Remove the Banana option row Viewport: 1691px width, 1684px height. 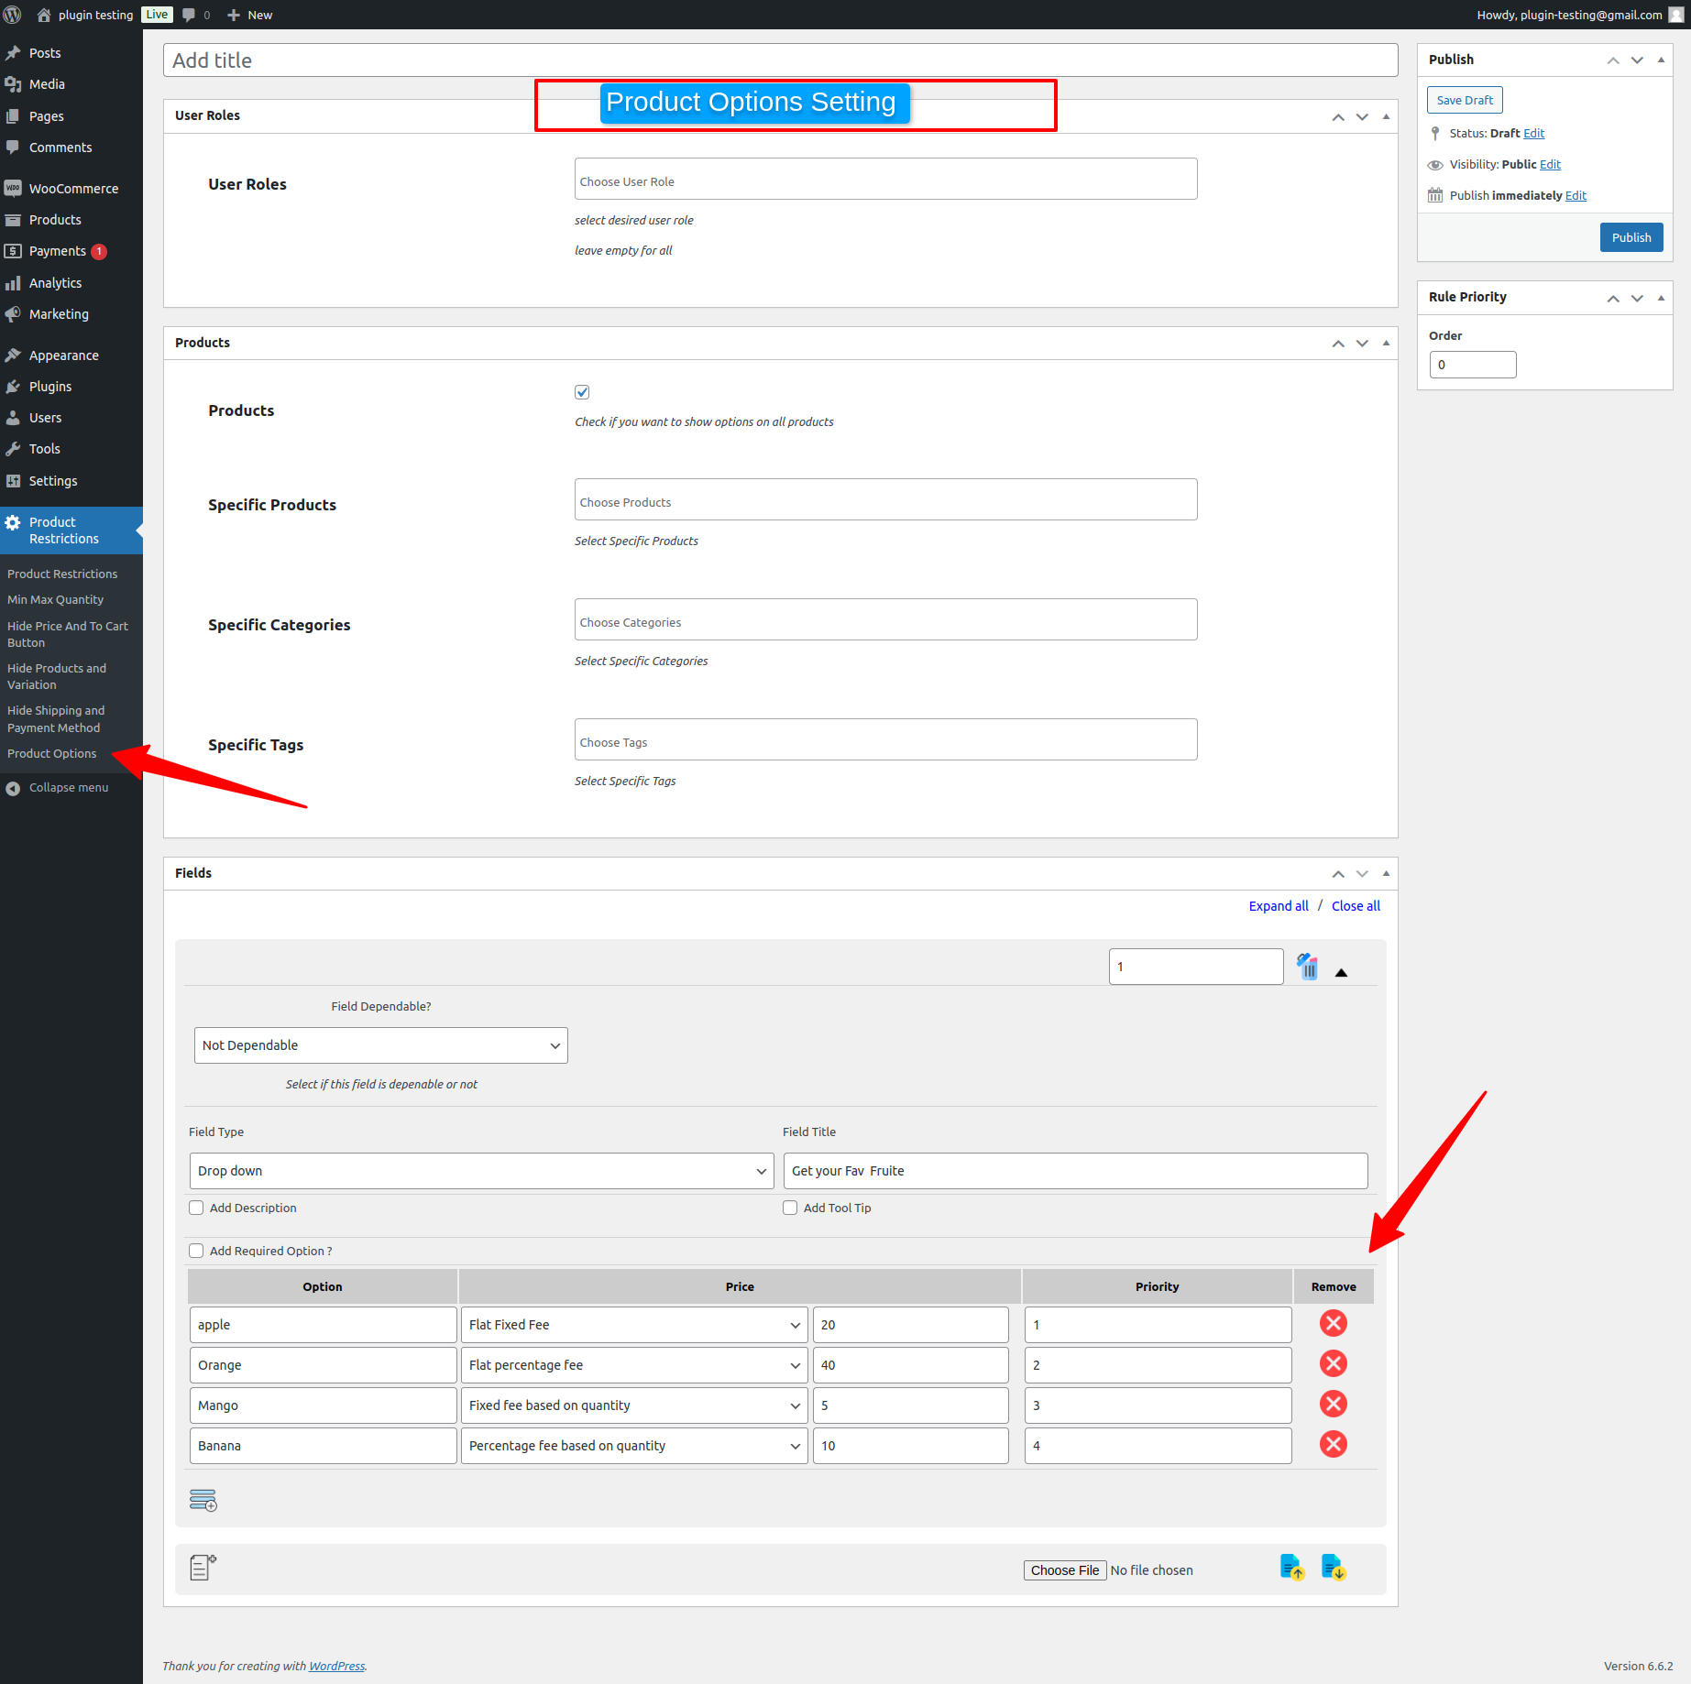(x=1334, y=1444)
